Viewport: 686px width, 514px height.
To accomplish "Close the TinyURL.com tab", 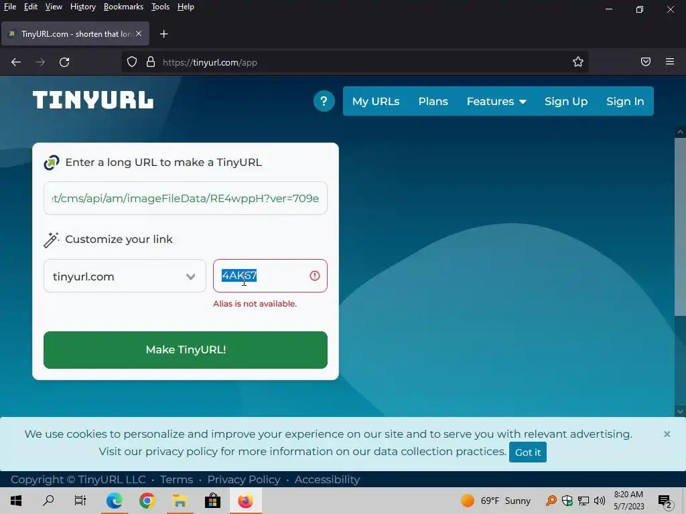I will (x=139, y=33).
